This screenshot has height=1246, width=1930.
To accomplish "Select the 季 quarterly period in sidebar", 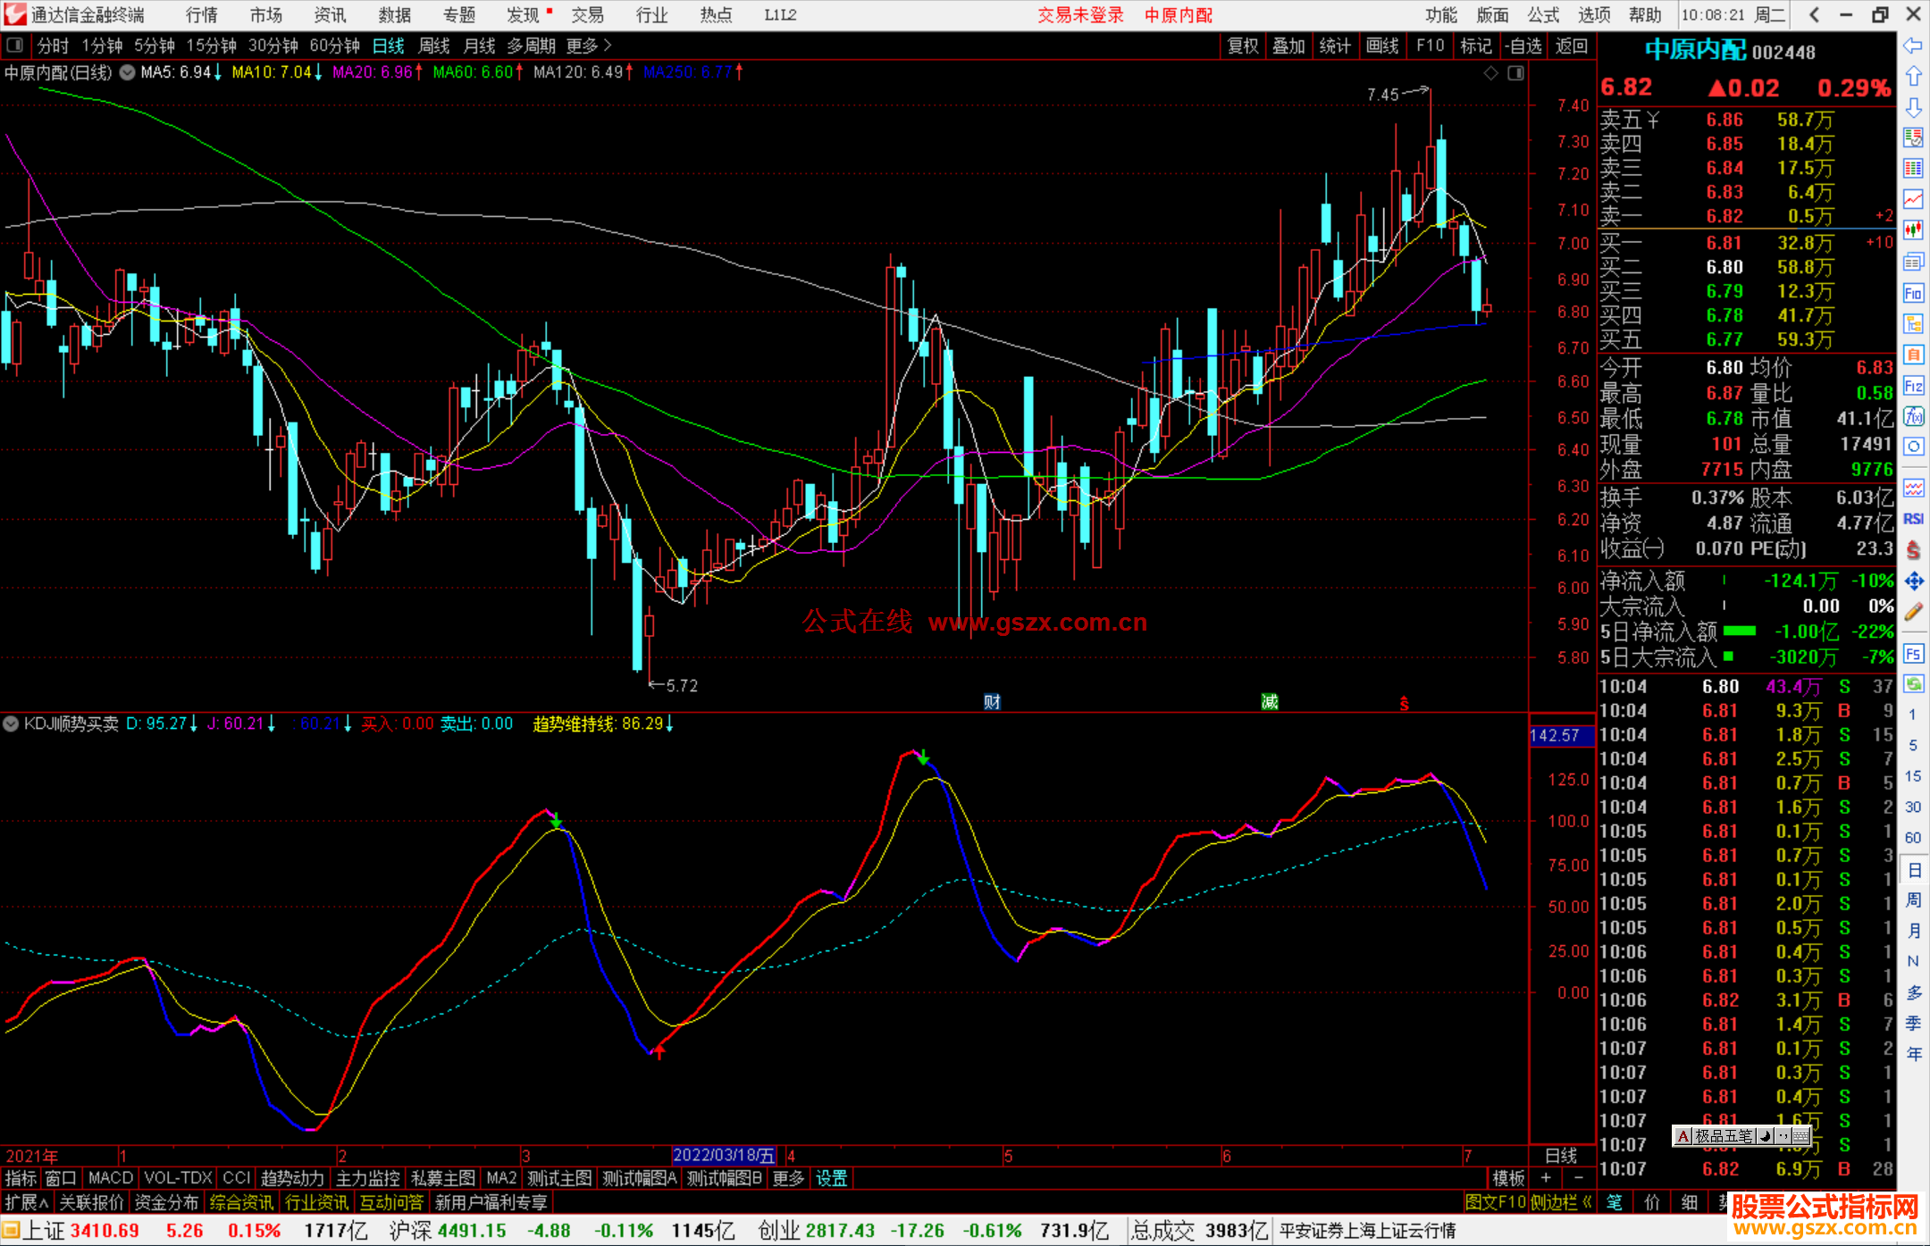I will point(1914,1023).
